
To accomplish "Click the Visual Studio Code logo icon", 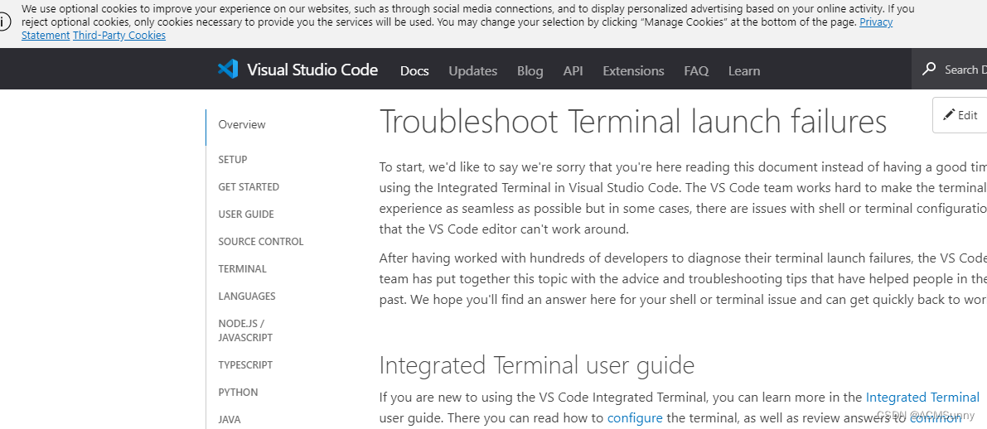I will pos(228,69).
